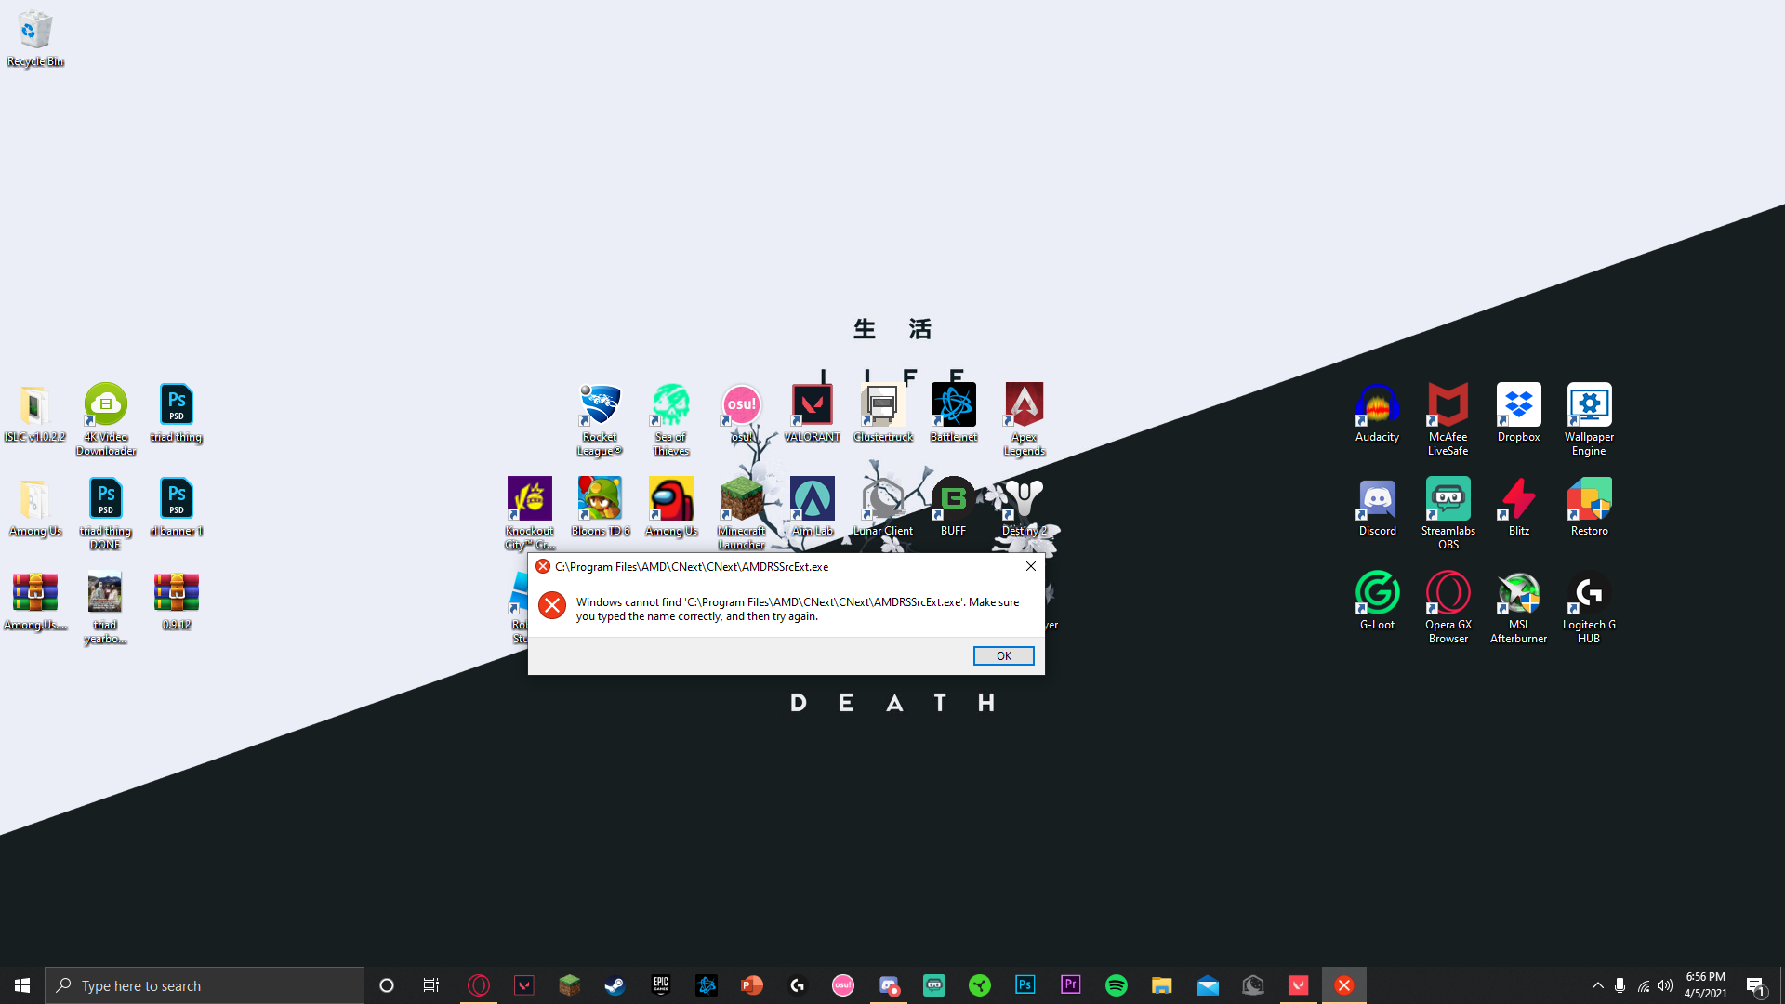Open triad thing DONE PSD file
The image size is (1785, 1004).
tap(106, 514)
